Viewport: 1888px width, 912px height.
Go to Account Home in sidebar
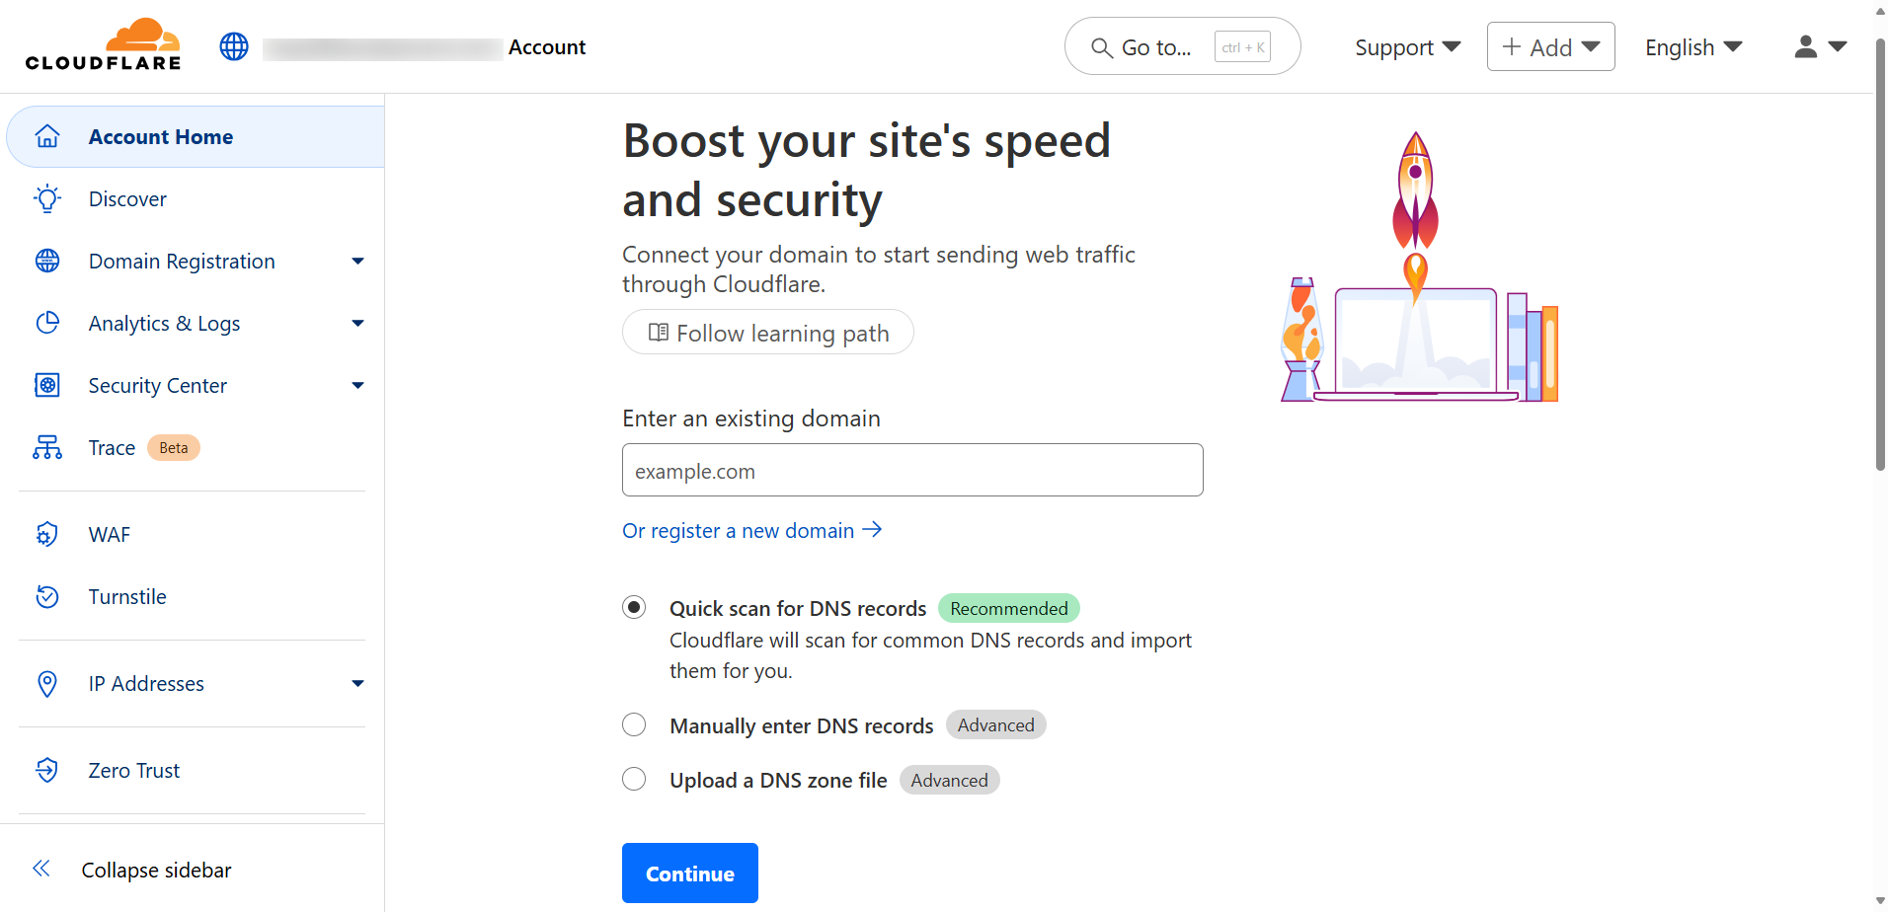tap(161, 137)
